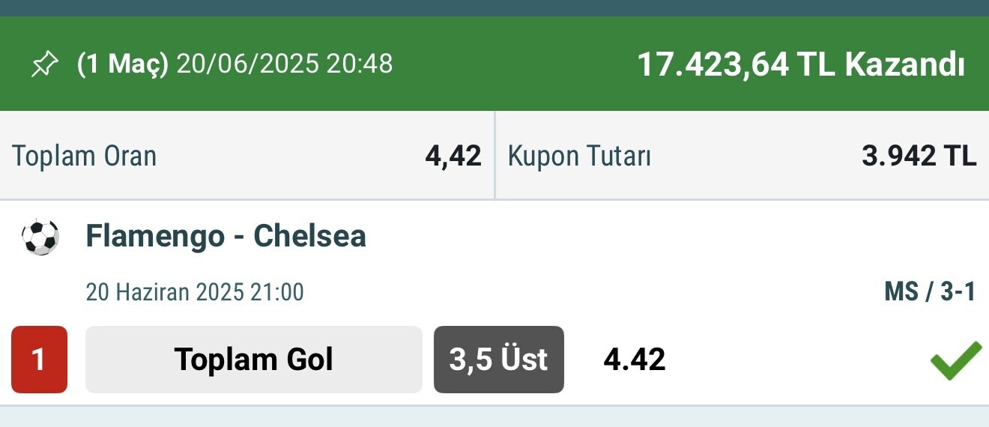Click the 4.42 odds value
The height and width of the screenshot is (427, 989).
click(635, 360)
